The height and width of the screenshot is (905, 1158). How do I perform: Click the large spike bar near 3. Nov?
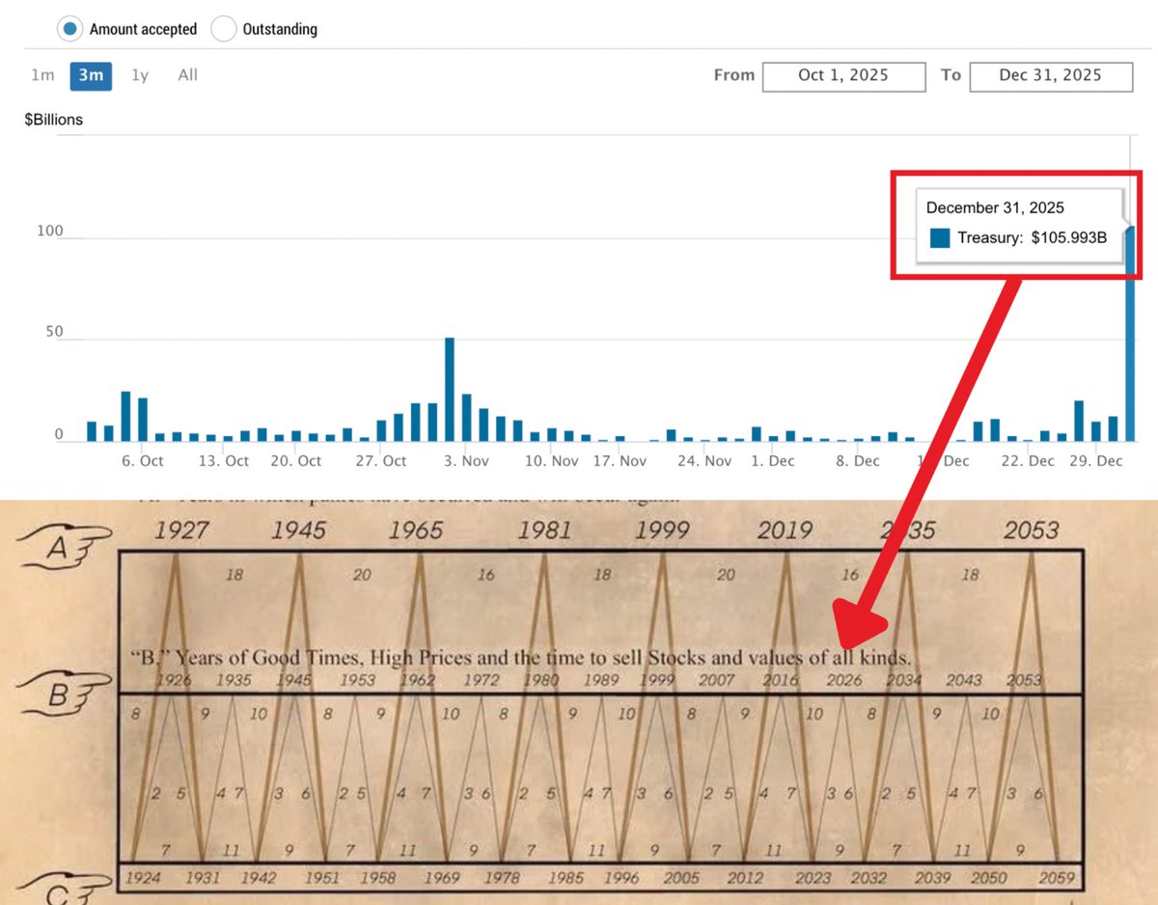coord(449,386)
